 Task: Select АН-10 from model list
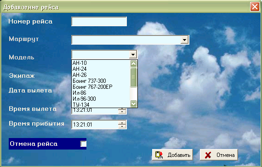point(101,63)
